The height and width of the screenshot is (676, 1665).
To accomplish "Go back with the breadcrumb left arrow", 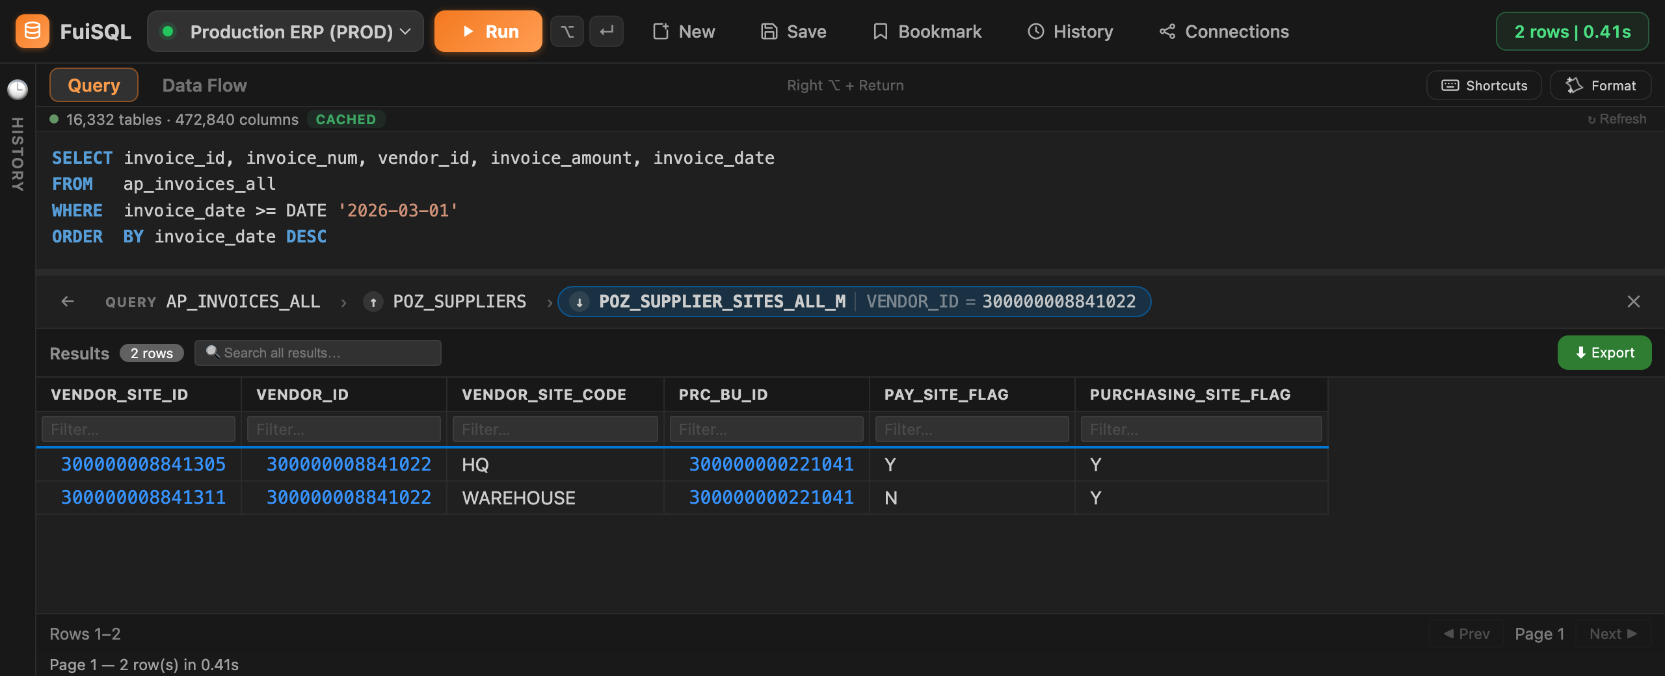I will click(x=68, y=302).
